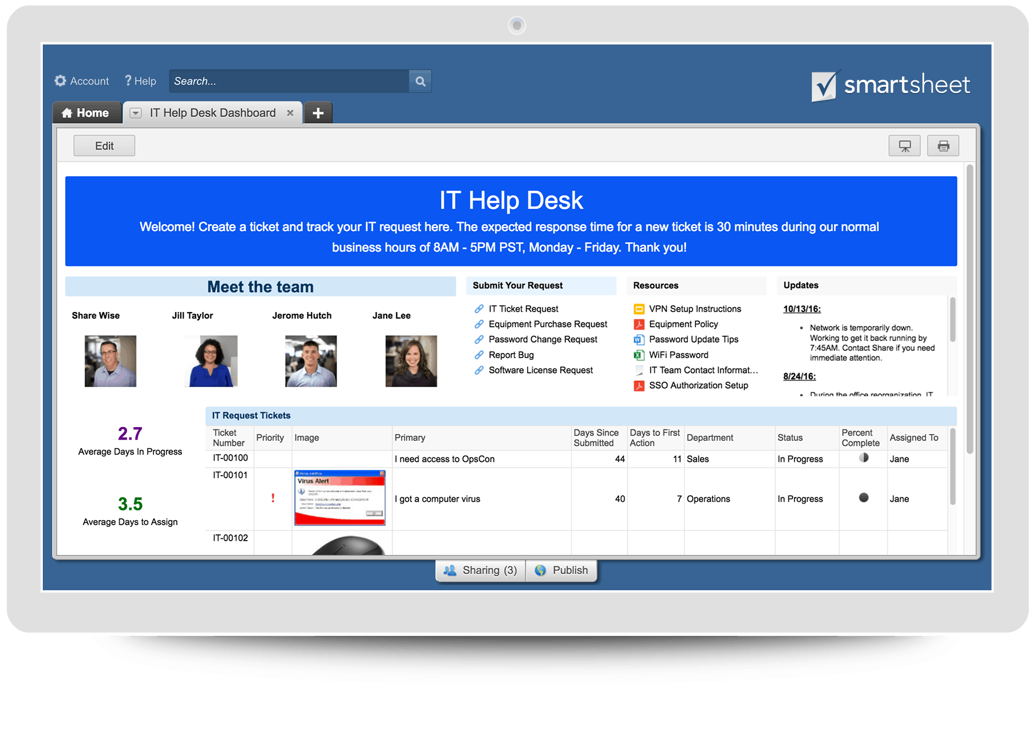
Task: Open the dashboard tab dropdown arrow
Action: 135,113
